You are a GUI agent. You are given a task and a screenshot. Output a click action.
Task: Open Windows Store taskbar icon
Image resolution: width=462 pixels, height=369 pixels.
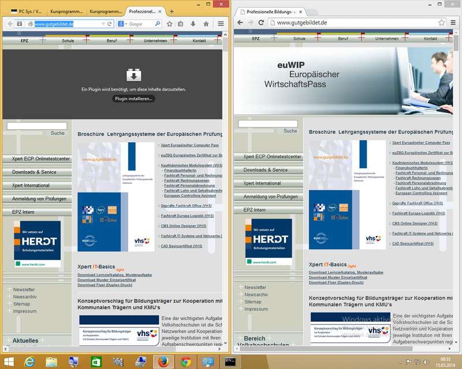[x=96, y=362]
